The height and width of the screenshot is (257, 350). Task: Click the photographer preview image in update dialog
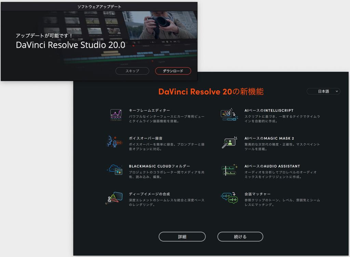160,25
